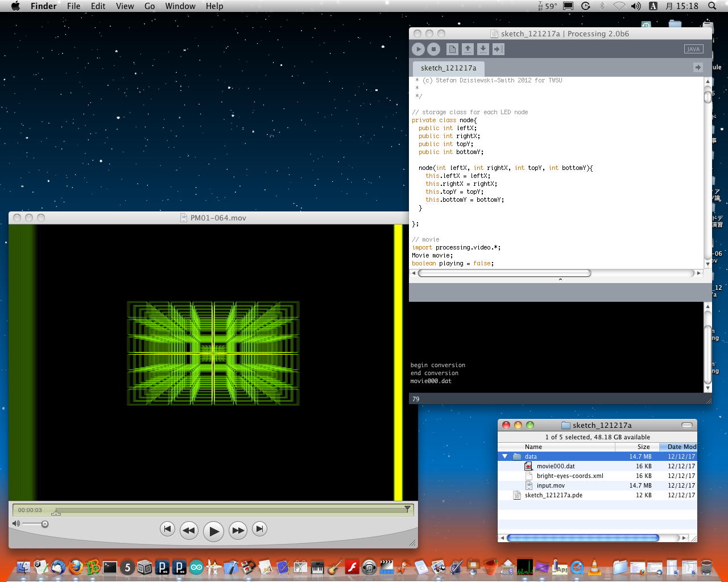Toggle the Finder window toolbar pill button
This screenshot has width=728, height=582.
(686, 425)
